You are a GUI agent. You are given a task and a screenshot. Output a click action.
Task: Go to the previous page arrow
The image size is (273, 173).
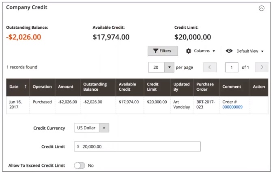click(210, 67)
